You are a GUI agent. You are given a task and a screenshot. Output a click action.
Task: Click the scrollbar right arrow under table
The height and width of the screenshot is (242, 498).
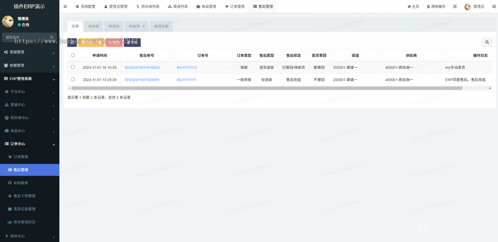(x=490, y=88)
